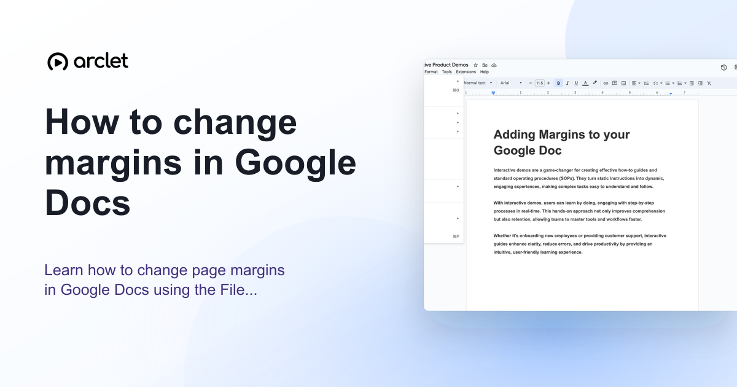Open the text alignment options
The height and width of the screenshot is (387, 737).
[x=636, y=83]
